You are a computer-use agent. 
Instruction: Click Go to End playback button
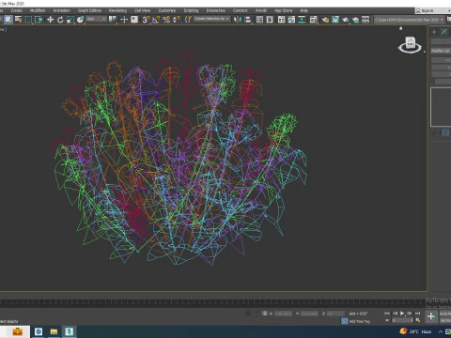(417, 313)
